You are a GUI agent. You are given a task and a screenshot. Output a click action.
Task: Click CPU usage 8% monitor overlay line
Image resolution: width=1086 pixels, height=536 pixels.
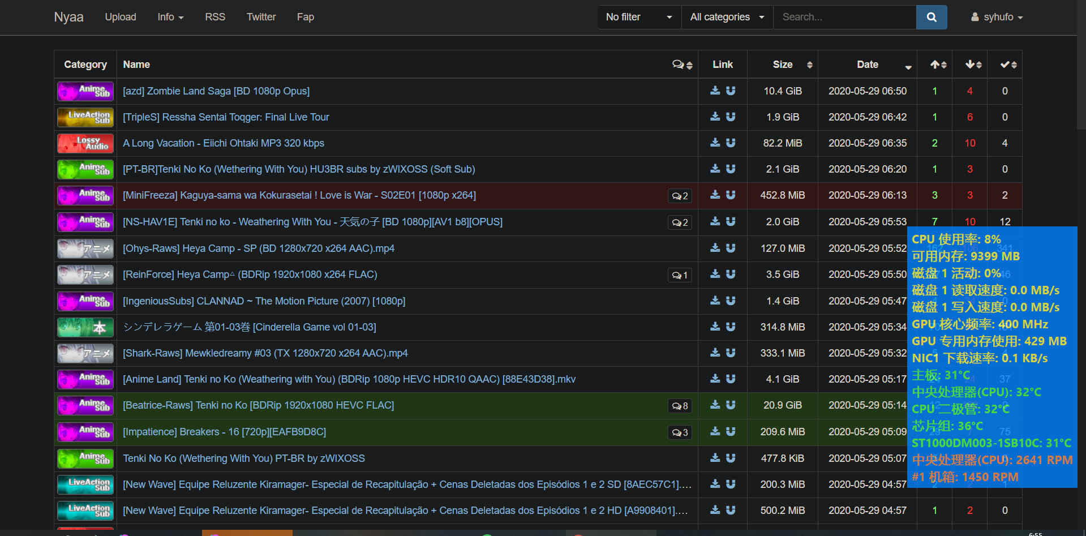tap(956, 239)
